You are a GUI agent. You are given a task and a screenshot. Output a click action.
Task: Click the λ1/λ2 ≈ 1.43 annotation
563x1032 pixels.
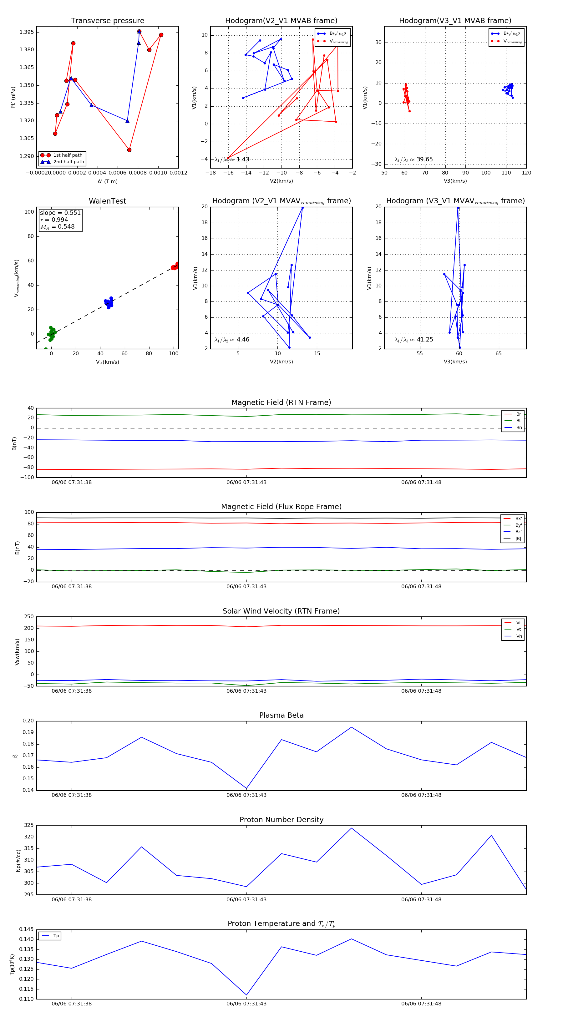[231, 159]
